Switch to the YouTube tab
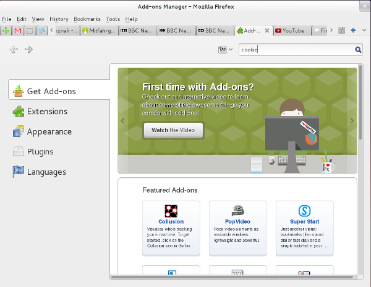 [292, 30]
